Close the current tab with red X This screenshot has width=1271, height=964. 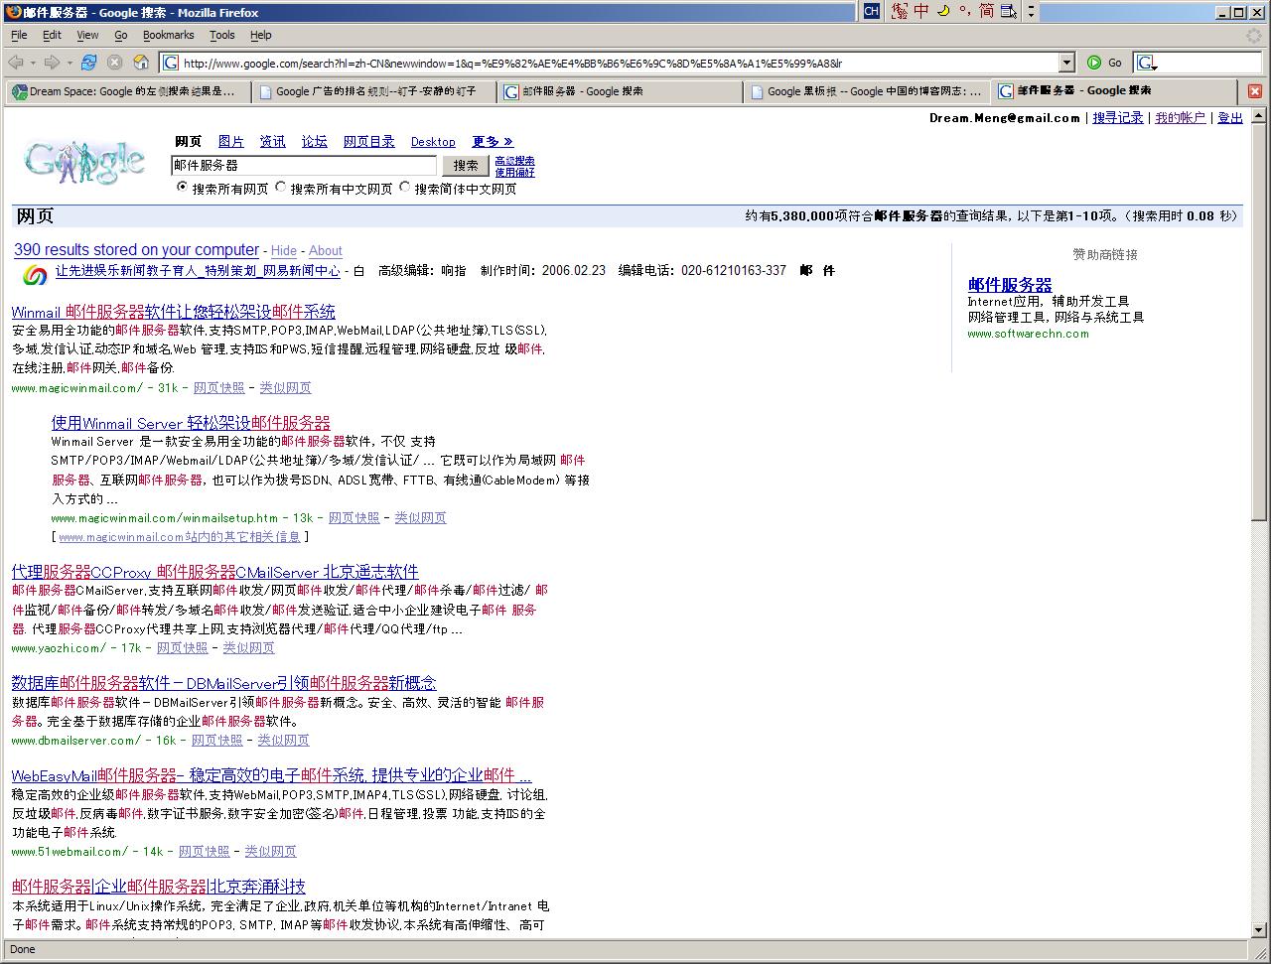tap(1254, 91)
